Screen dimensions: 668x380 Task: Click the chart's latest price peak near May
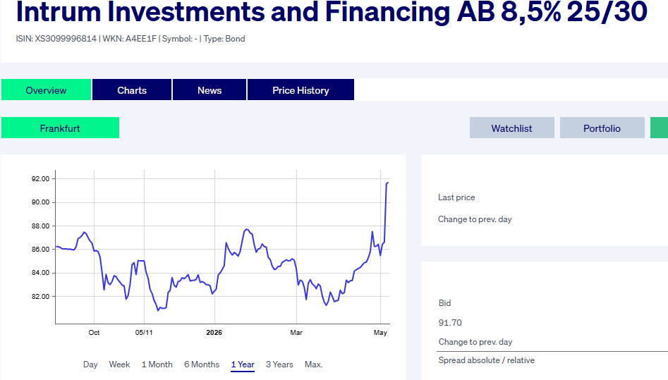[x=388, y=183]
